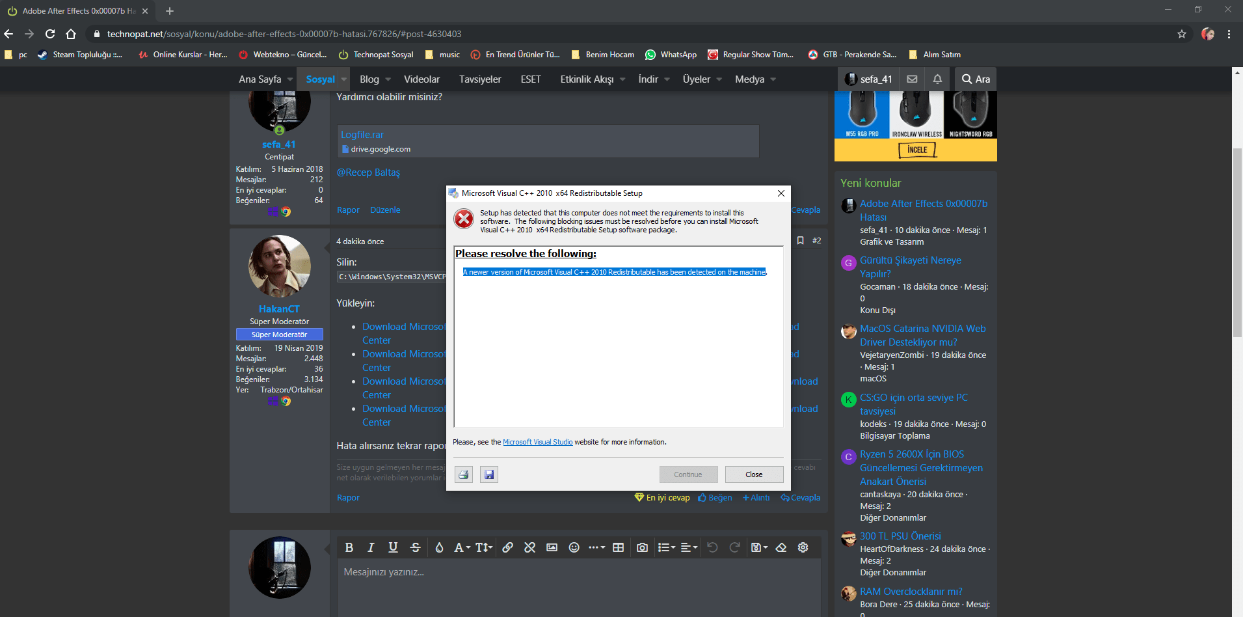Open the list options dropdown in editor
Image resolution: width=1243 pixels, height=617 pixels.
point(666,547)
